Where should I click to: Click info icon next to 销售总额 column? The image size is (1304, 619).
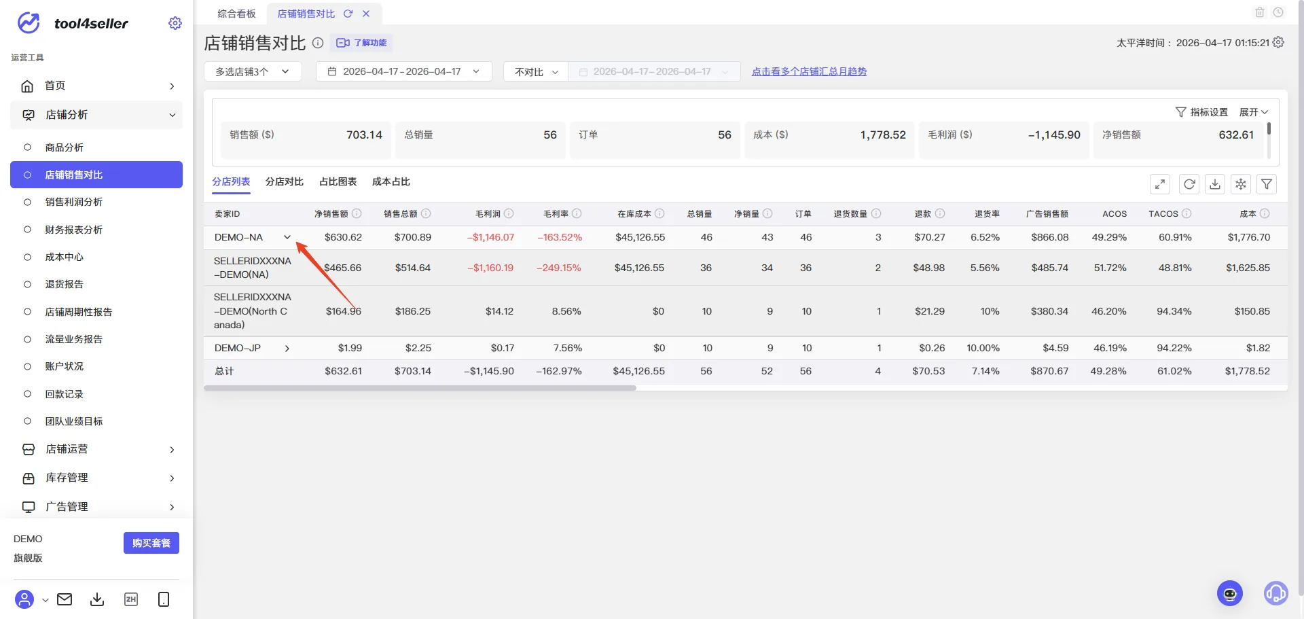426,213
